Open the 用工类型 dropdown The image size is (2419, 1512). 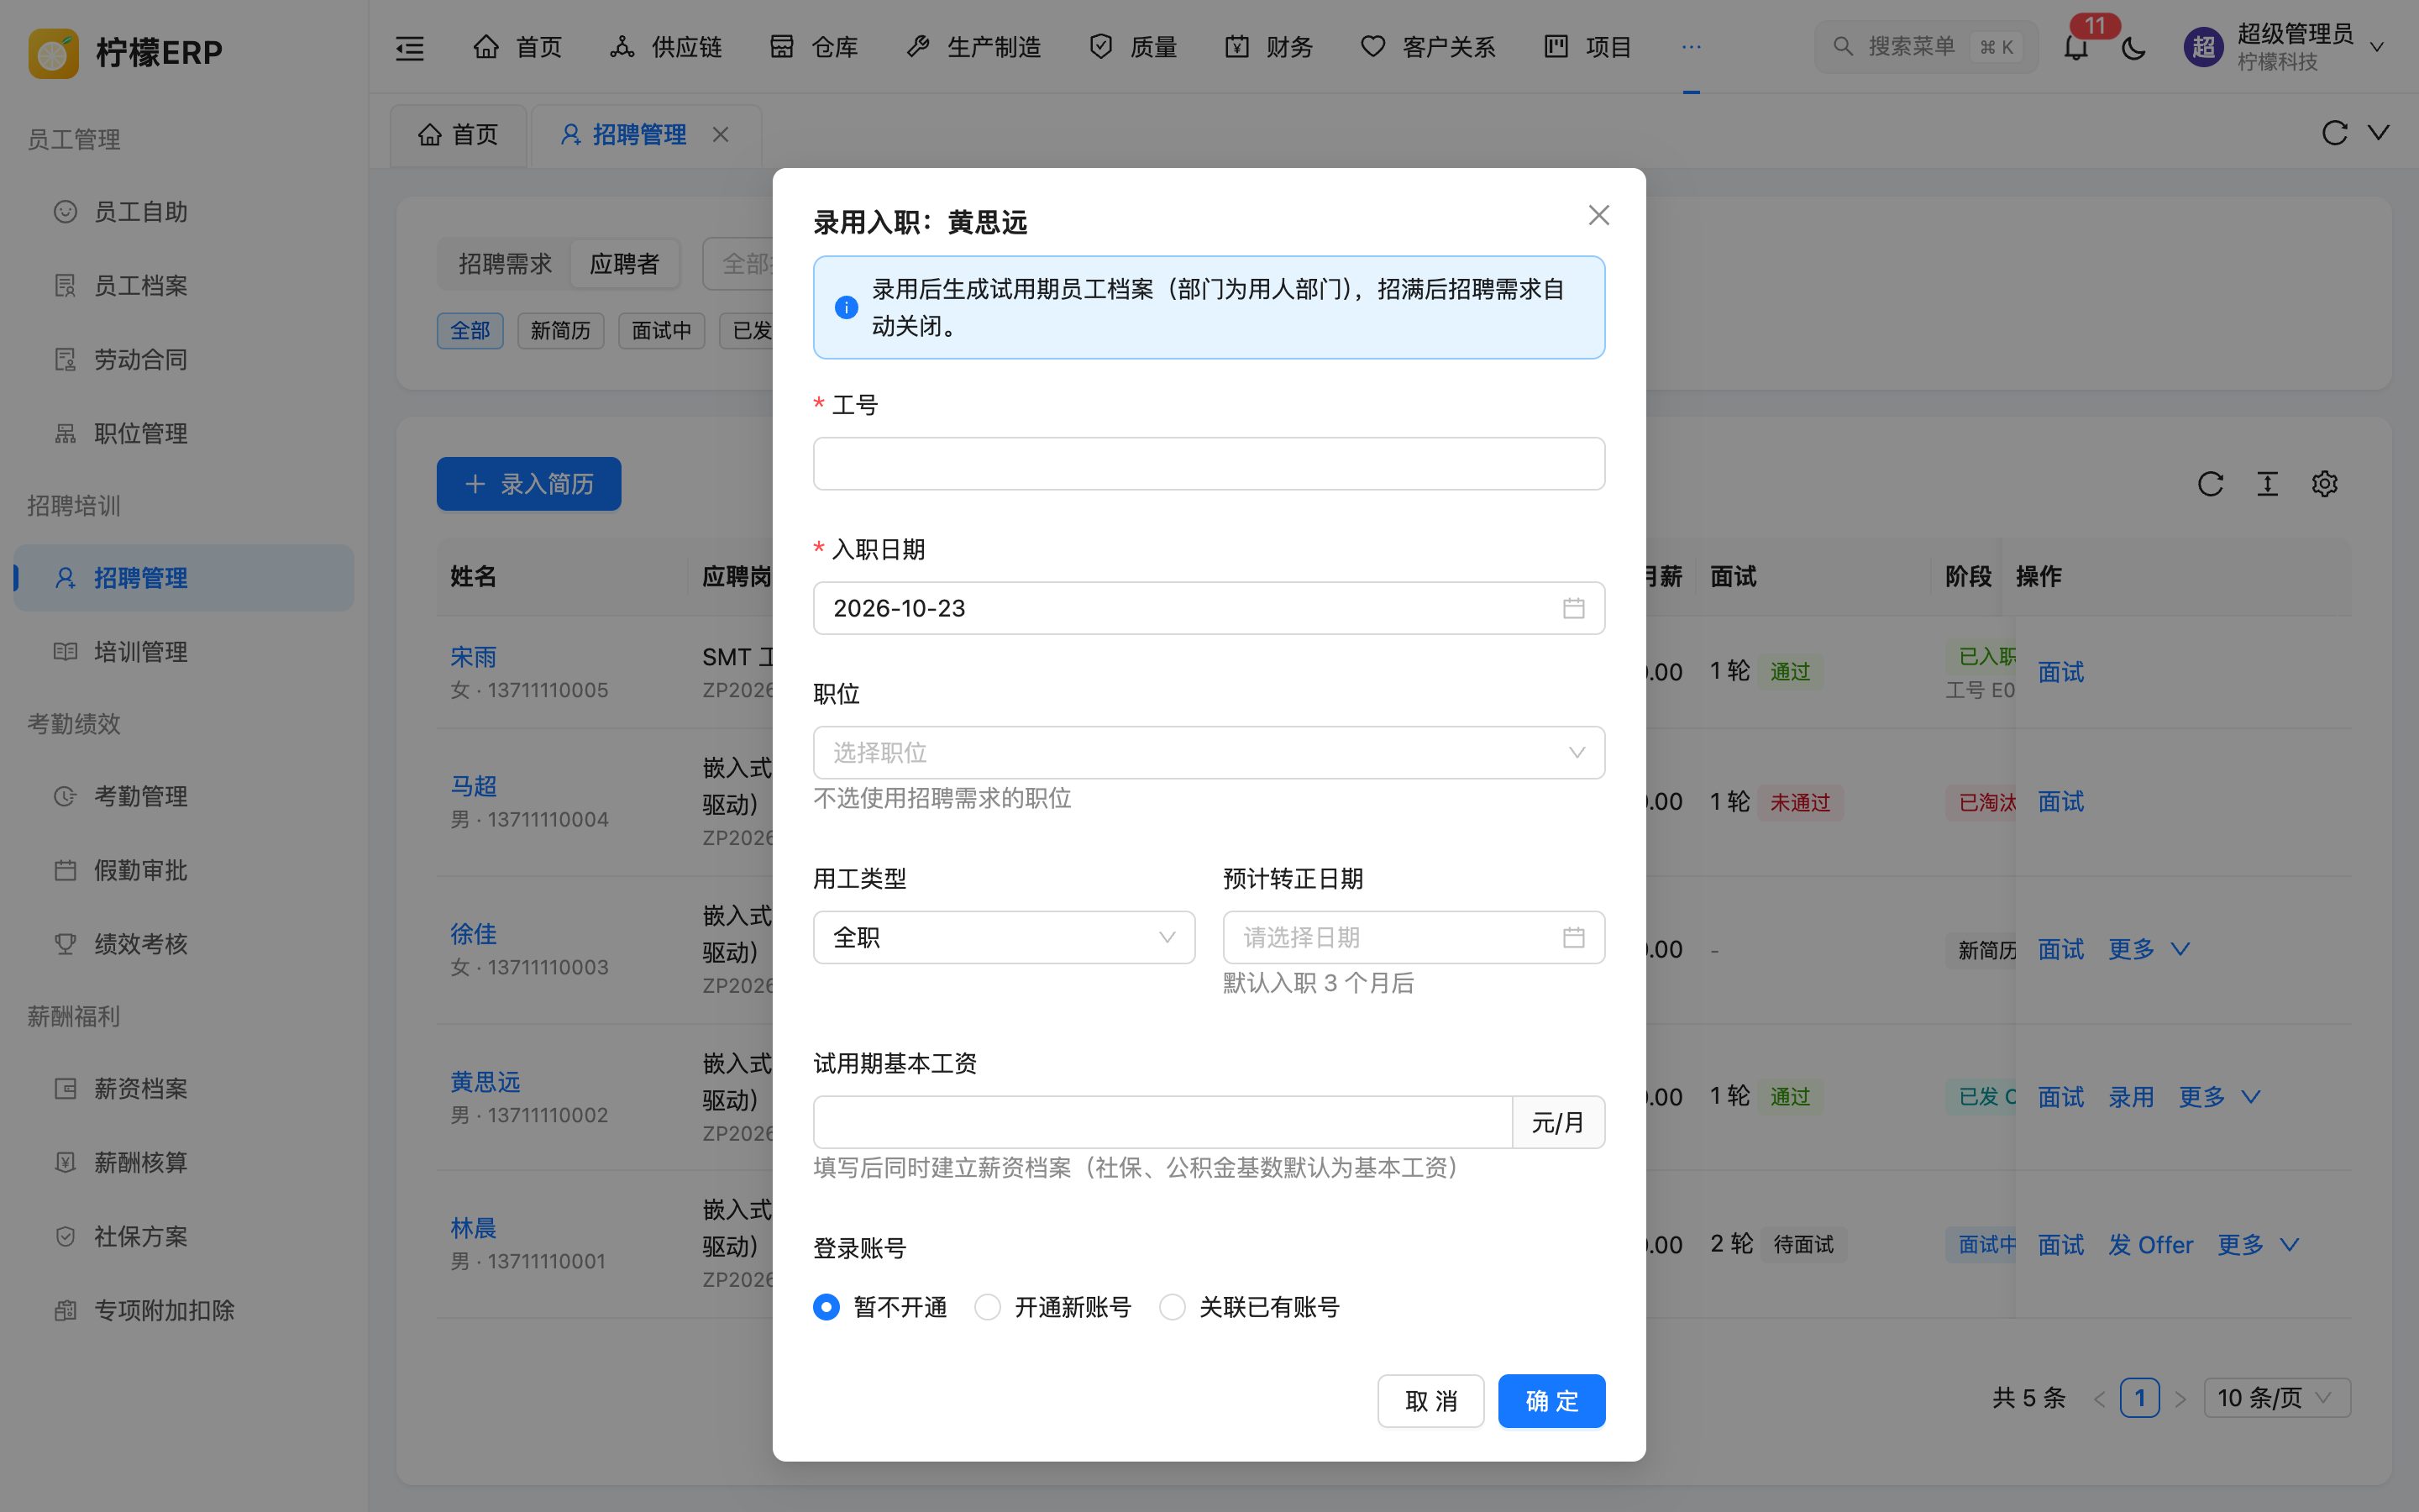[x=1004, y=937]
